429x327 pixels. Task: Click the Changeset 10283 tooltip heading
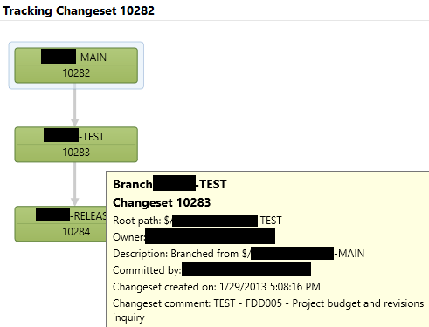click(162, 202)
